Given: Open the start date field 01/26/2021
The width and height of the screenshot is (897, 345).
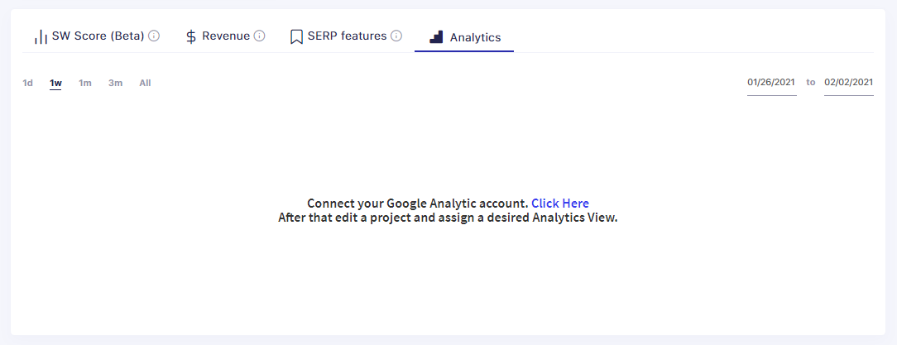Looking at the screenshot, I should pyautogui.click(x=771, y=83).
